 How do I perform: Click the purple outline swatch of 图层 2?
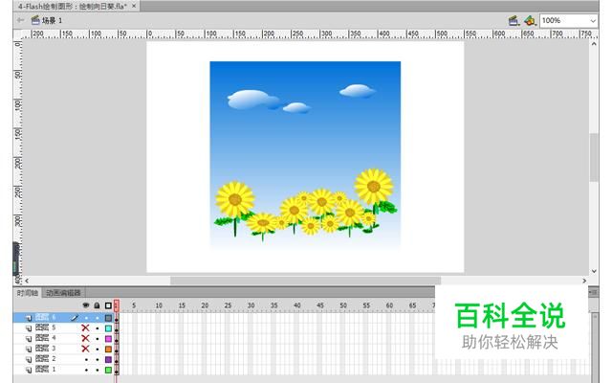tap(108, 360)
